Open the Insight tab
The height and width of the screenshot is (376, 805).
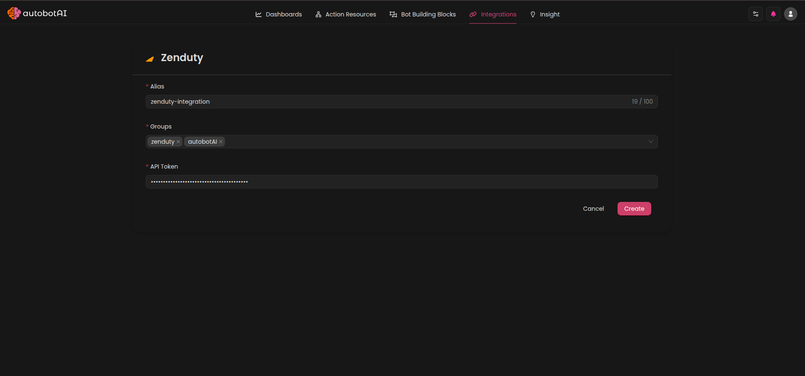tap(545, 14)
